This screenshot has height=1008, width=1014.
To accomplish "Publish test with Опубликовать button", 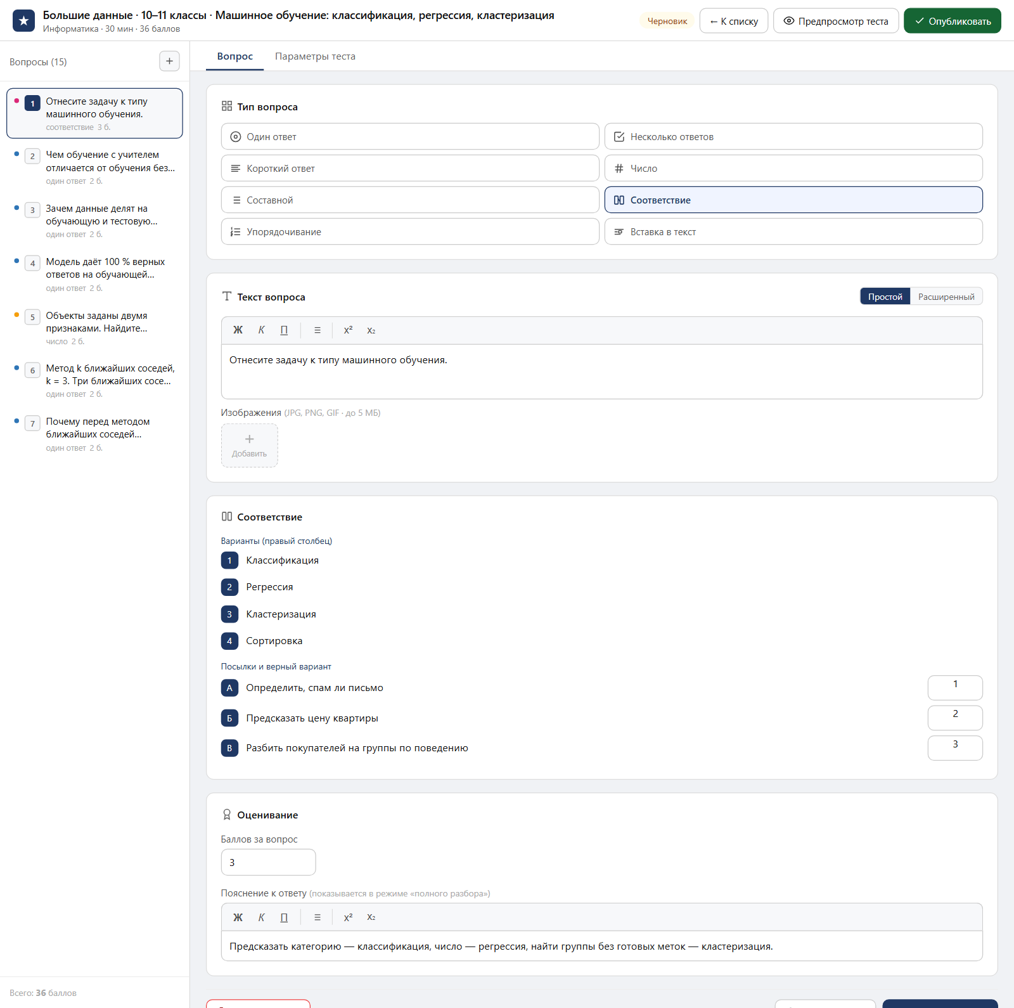I will coord(953,21).
